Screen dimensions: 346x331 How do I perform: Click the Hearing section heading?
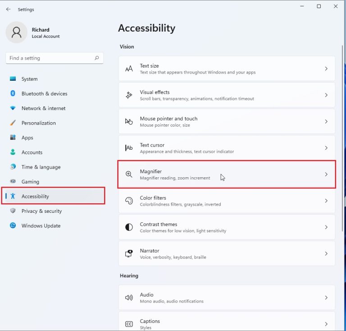[129, 276]
